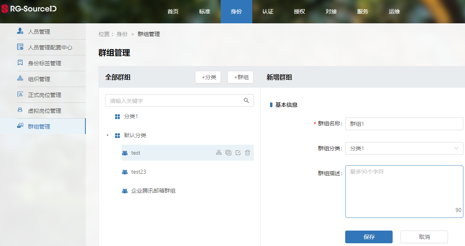Open 虚拟岗位管理 from its sidebar icon

(20, 110)
